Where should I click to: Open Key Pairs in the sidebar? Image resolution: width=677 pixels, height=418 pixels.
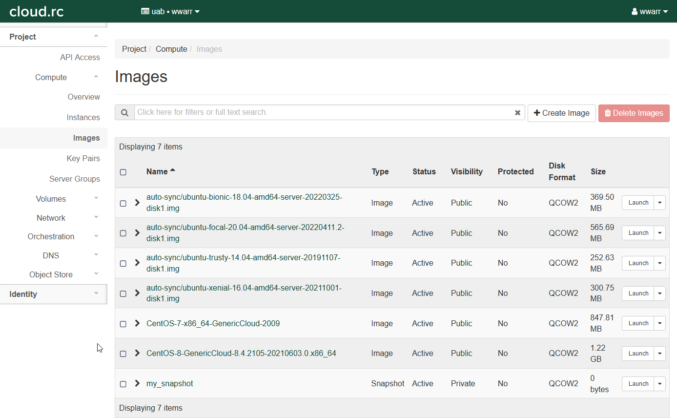point(83,158)
